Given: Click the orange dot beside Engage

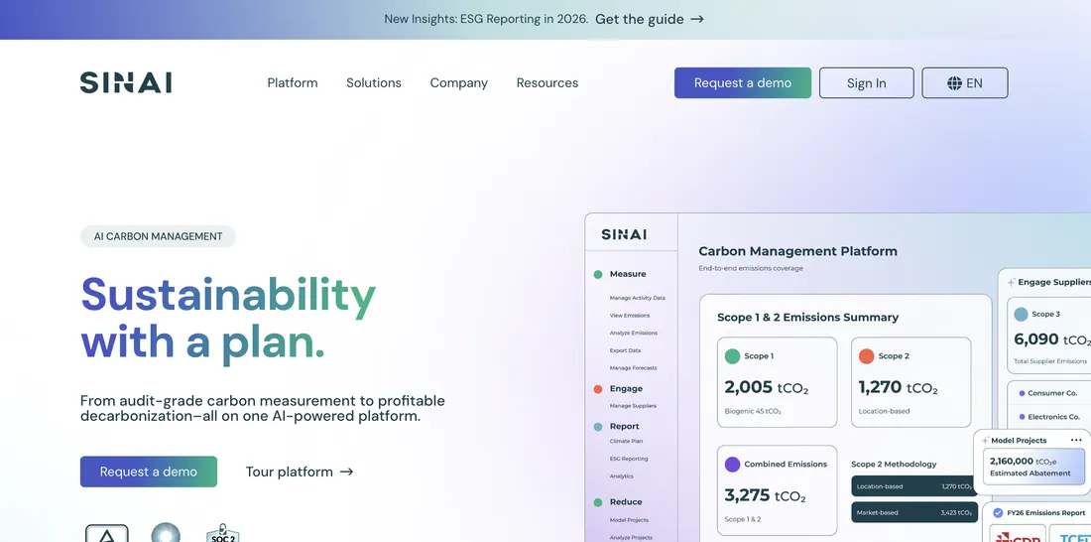Looking at the screenshot, I should tap(598, 389).
